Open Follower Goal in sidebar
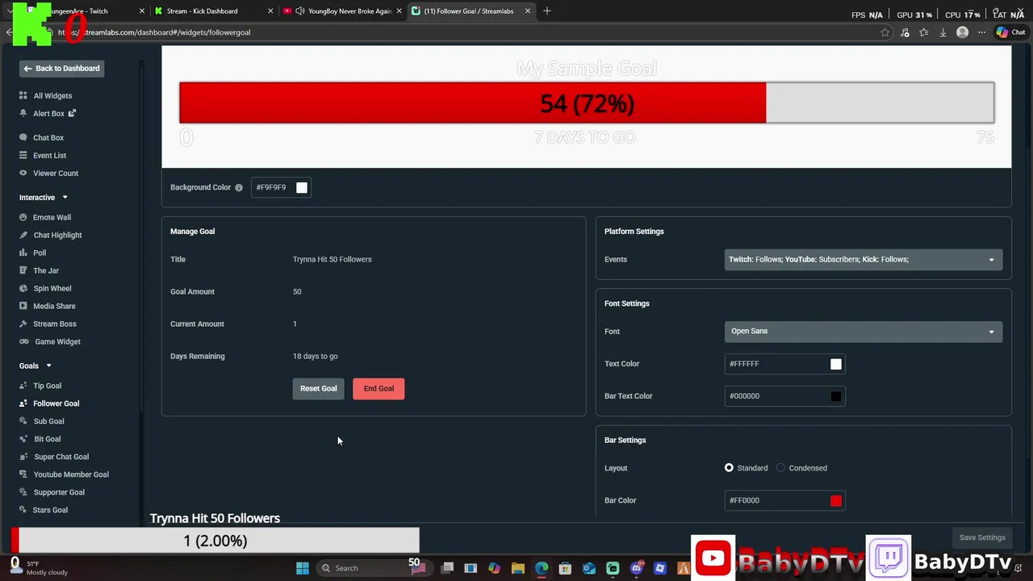This screenshot has height=581, width=1033. point(56,403)
